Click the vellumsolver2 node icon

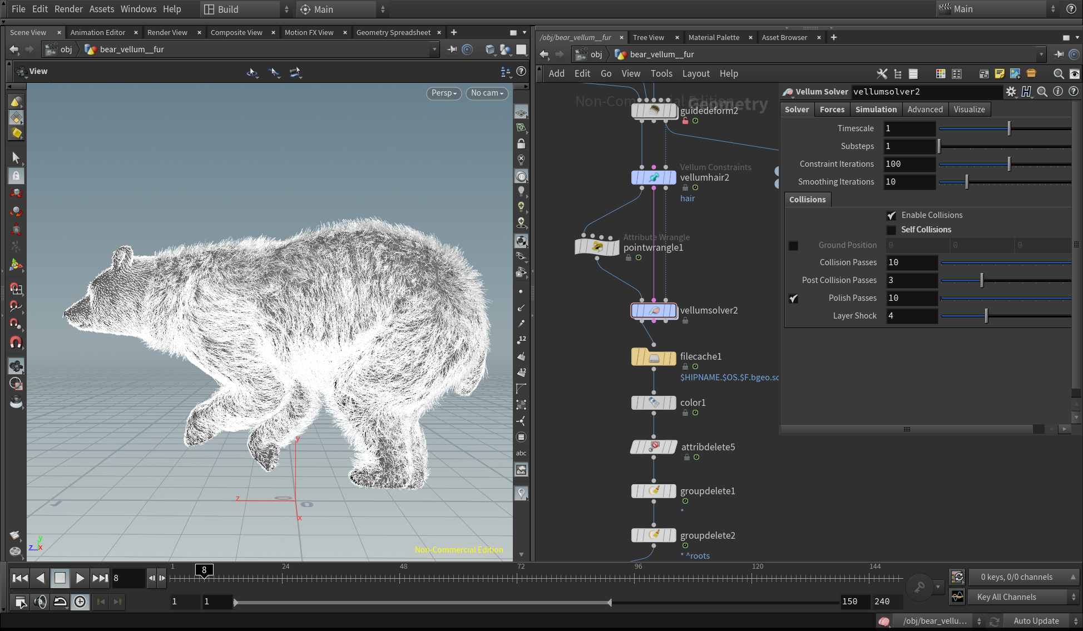(x=654, y=311)
